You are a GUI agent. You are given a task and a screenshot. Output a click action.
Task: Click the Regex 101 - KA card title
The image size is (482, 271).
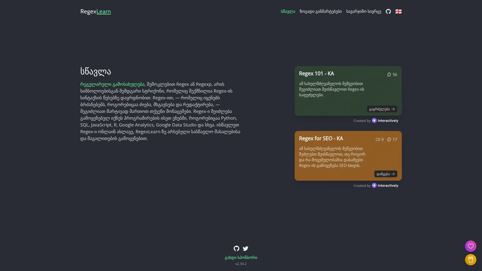click(317, 73)
